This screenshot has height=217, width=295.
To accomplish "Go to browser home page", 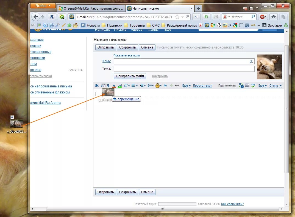I will point(274,17).
